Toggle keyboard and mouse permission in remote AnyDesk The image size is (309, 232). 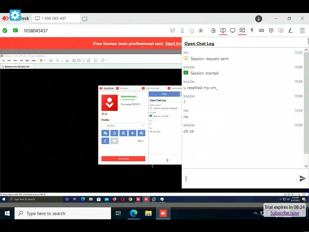[x=105, y=133]
